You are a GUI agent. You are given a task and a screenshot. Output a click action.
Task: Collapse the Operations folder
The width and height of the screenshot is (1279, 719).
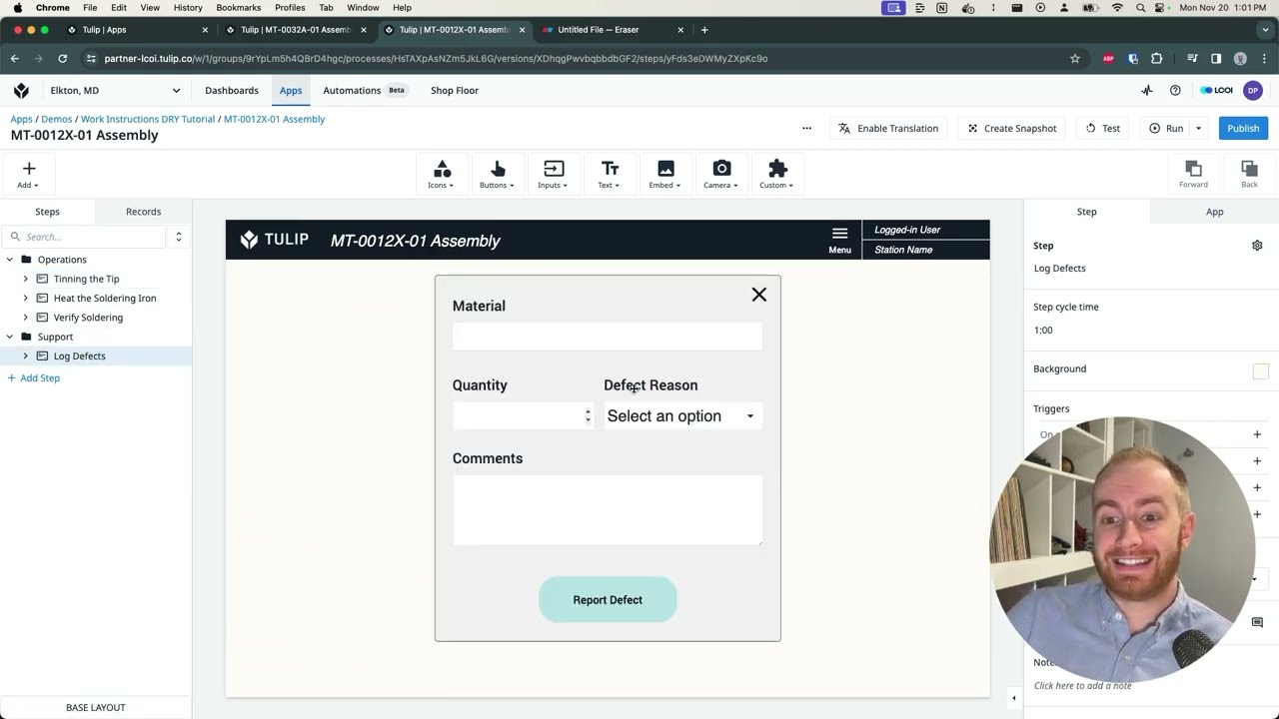pos(9,260)
